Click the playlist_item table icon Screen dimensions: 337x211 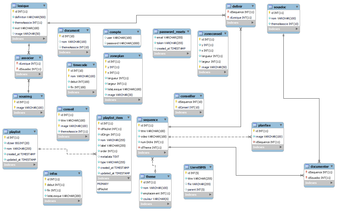point(100,118)
